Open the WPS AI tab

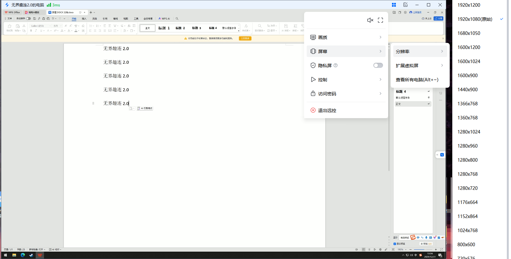coord(164,19)
